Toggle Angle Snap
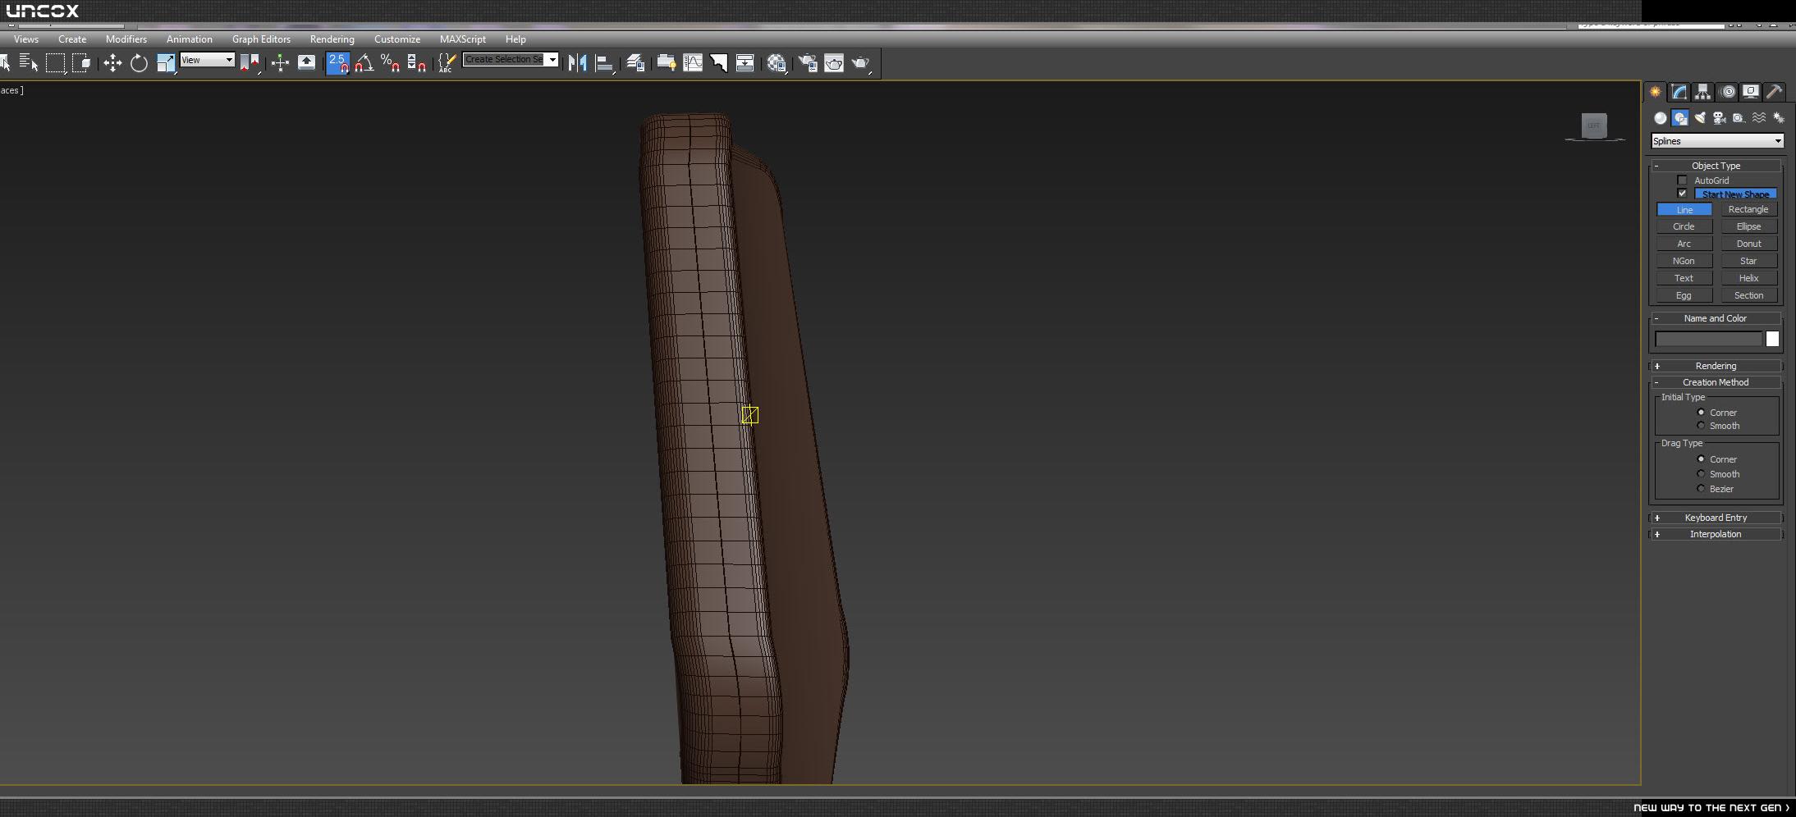Viewport: 1796px width, 817px height. (364, 63)
